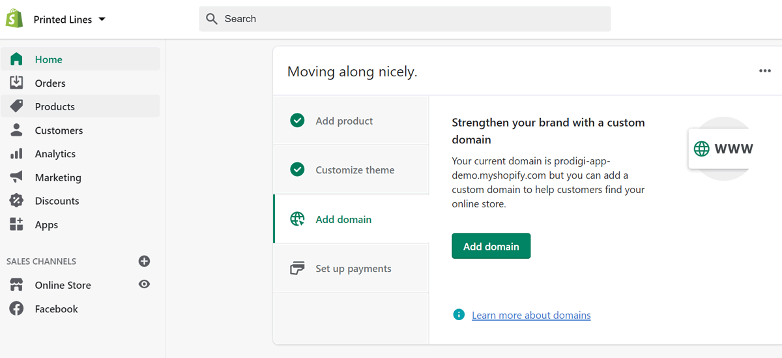Click the Set up payments card icon

coord(297,268)
